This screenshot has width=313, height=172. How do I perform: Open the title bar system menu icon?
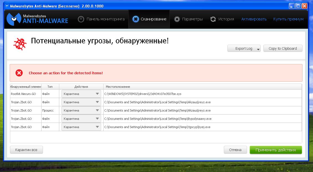tap(7, 6)
